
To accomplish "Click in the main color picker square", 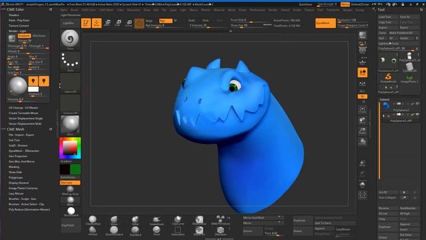I will 70,148.
